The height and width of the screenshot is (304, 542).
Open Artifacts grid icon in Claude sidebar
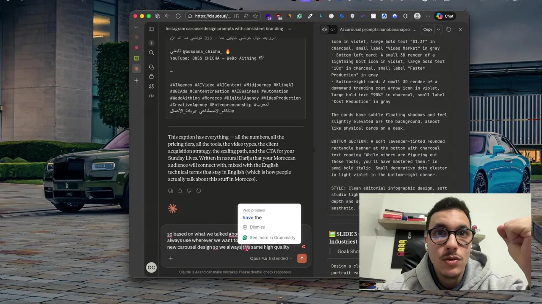click(x=151, y=86)
